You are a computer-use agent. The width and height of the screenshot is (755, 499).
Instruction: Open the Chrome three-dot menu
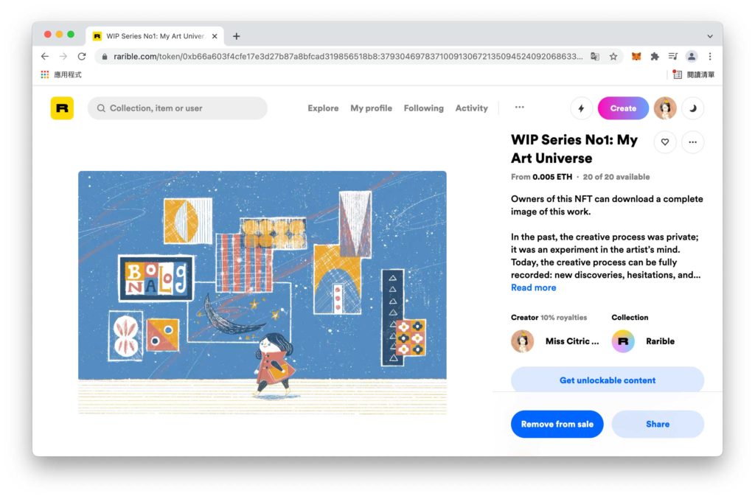[710, 56]
